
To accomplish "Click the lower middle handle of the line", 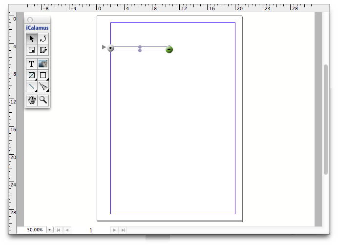I will pos(140,50).
